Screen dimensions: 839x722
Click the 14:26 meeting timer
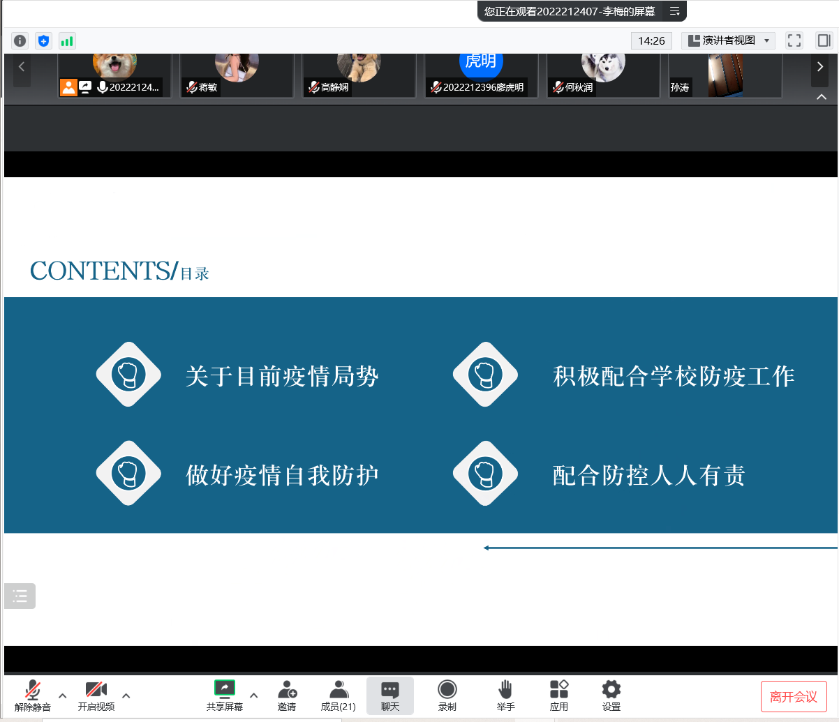[x=651, y=40]
